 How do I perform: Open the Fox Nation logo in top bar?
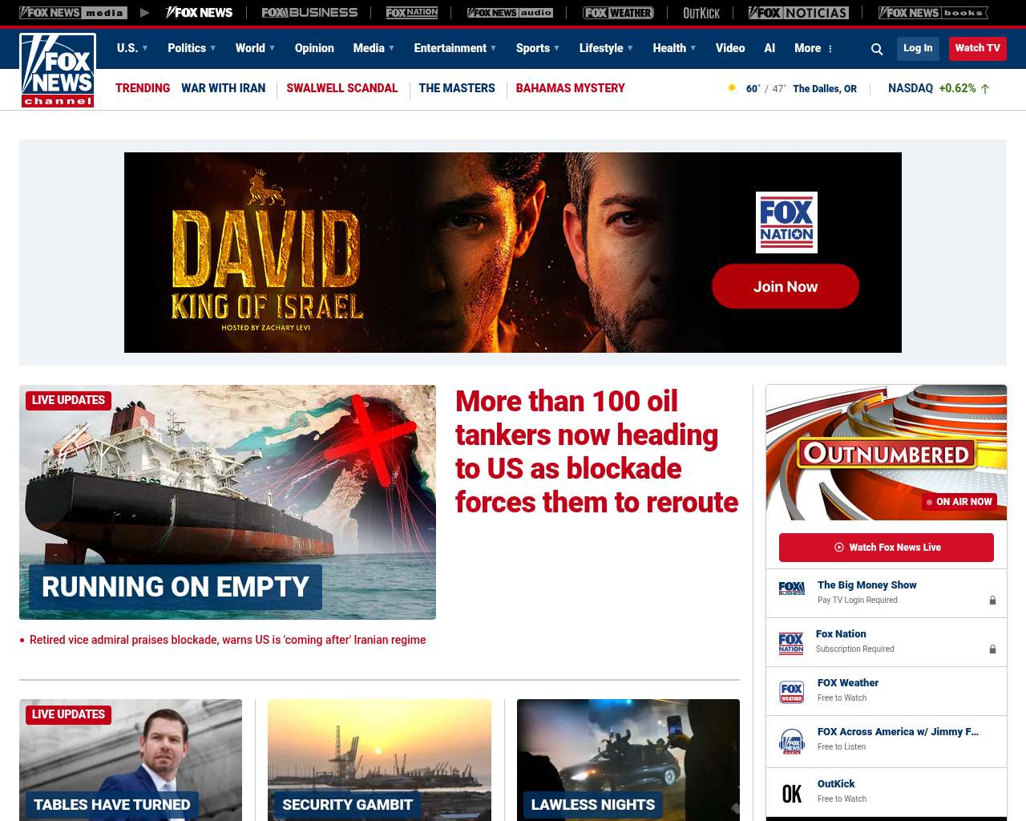[412, 13]
